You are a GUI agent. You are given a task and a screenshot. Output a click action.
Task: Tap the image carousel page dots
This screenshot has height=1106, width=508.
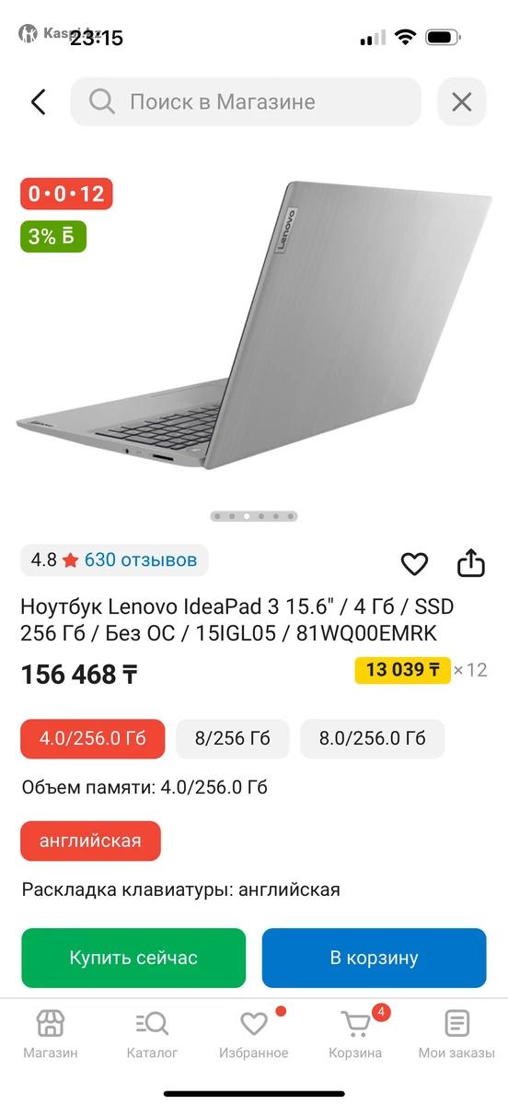[x=254, y=516]
